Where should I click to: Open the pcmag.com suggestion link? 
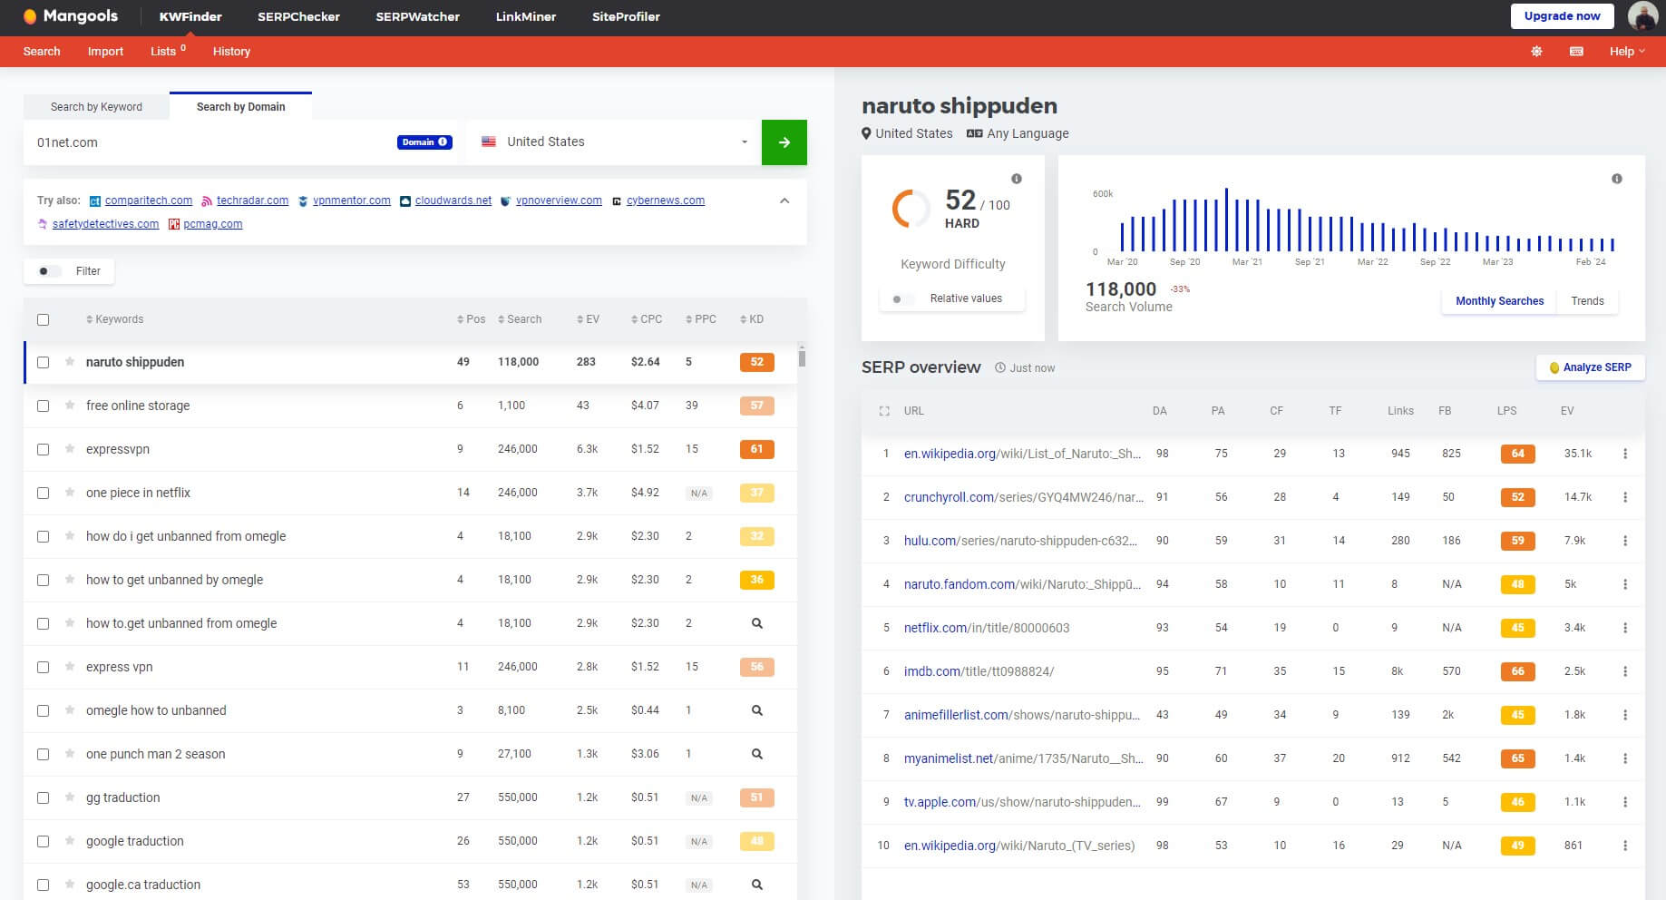(x=212, y=224)
